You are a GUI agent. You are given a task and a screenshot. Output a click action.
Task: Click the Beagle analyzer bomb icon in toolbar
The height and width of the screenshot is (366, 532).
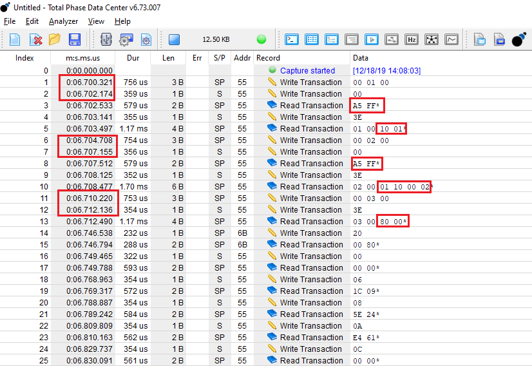518,39
